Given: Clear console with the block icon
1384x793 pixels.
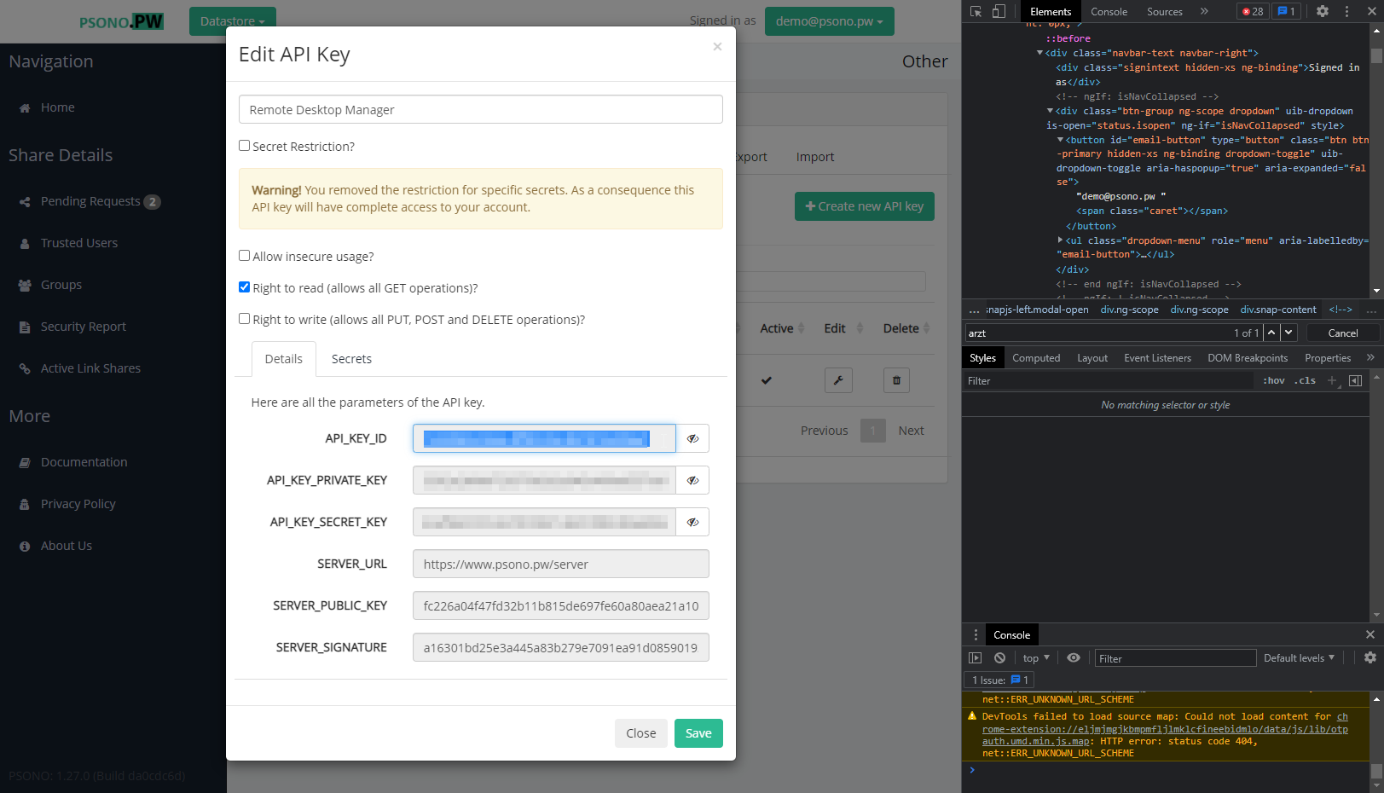Looking at the screenshot, I should (999, 657).
